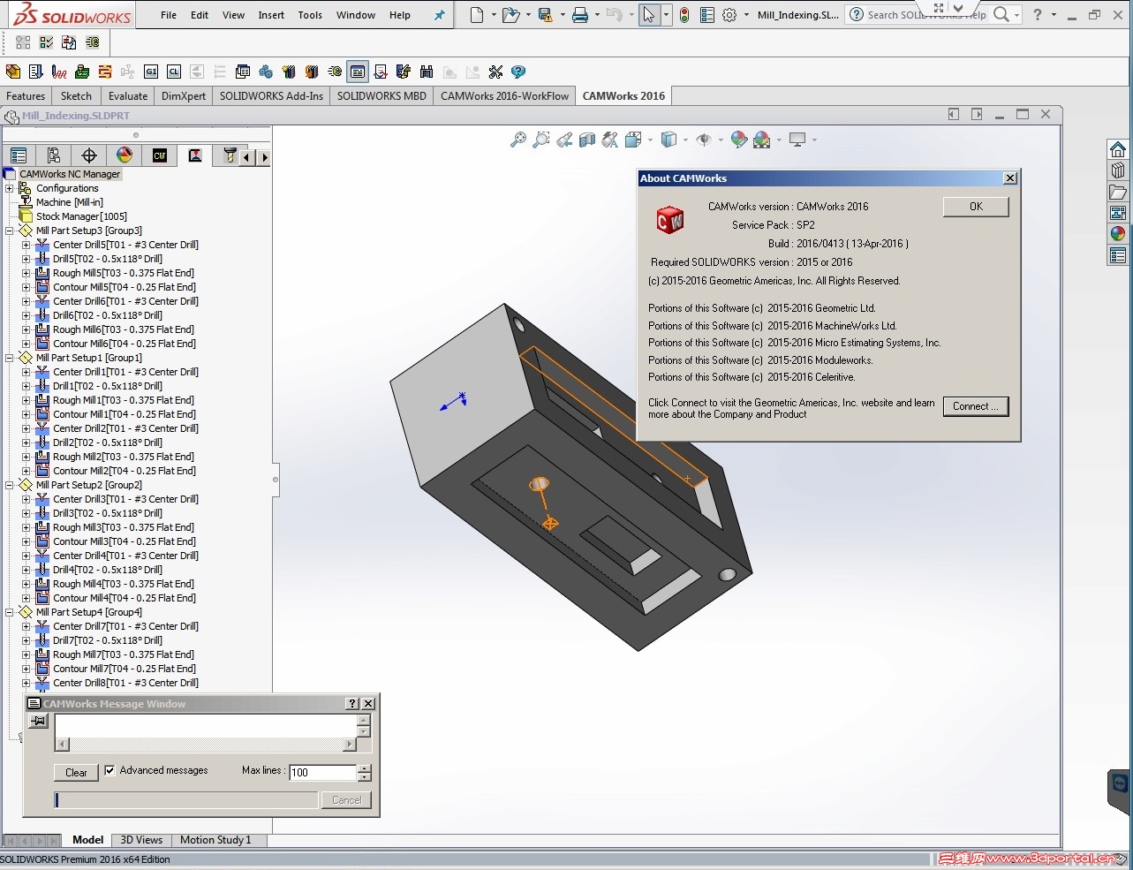
Task: Open SOLIDWORKS Options gear icon
Action: click(x=729, y=15)
